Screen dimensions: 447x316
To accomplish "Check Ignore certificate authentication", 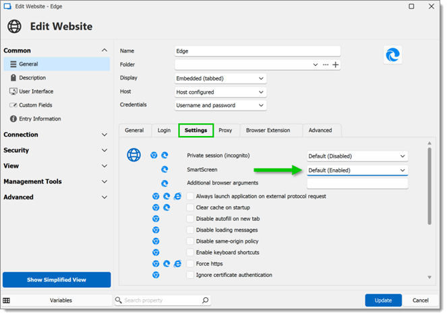I will (x=190, y=275).
